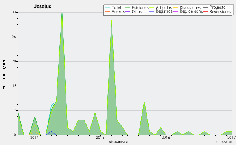The height and width of the screenshot is (145, 236).
Task: Click the orange line swatch beside Anexos
Action: 108,11
